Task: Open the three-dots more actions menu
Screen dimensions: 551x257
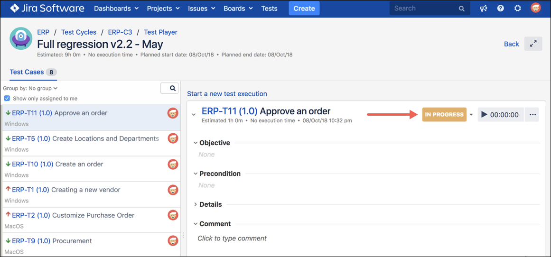Action: pos(532,115)
